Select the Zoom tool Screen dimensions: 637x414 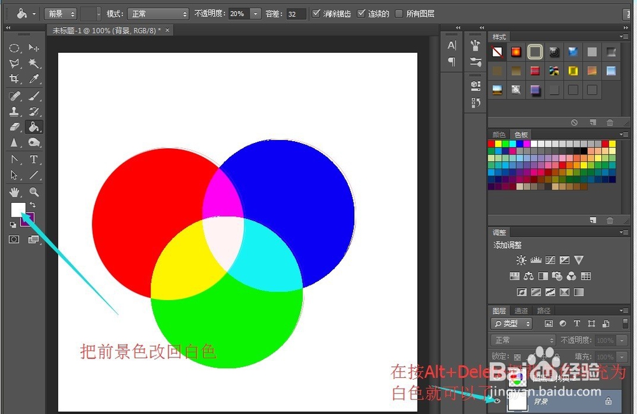34,191
